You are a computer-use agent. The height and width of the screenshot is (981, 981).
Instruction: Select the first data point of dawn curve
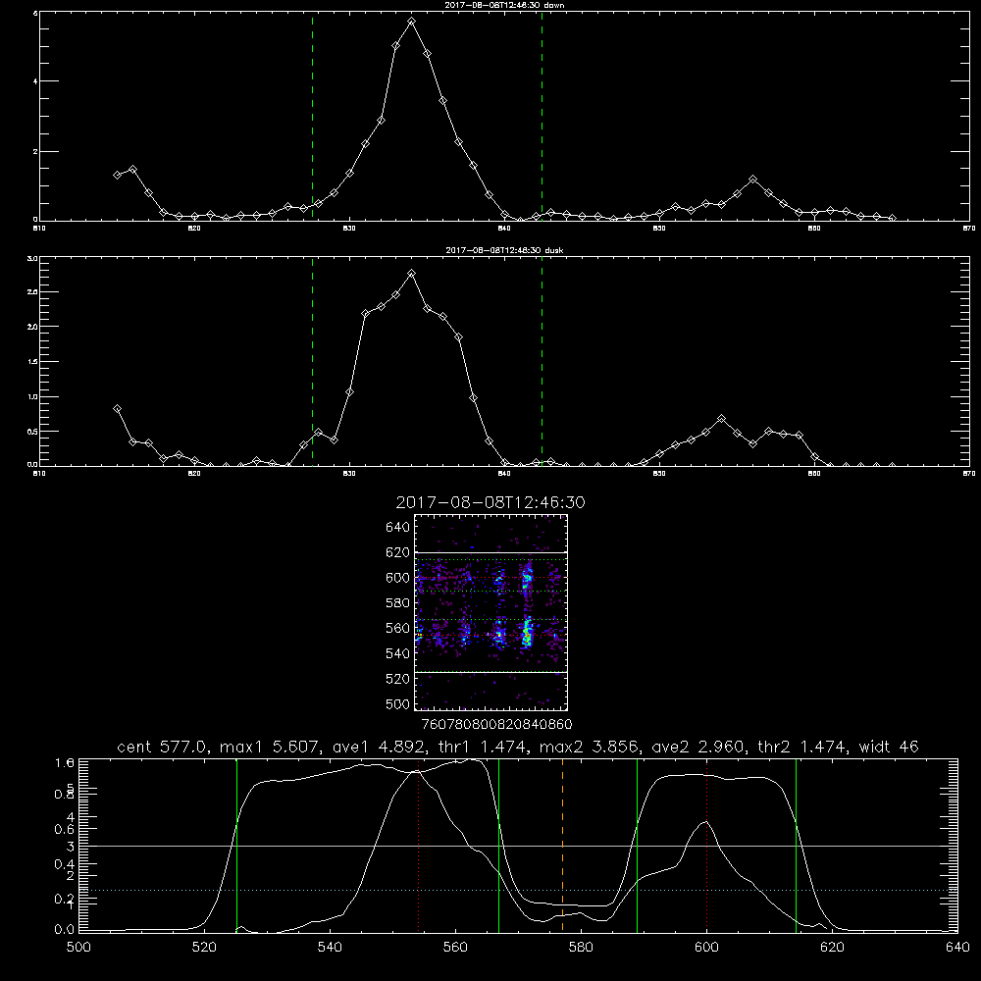pos(117,176)
